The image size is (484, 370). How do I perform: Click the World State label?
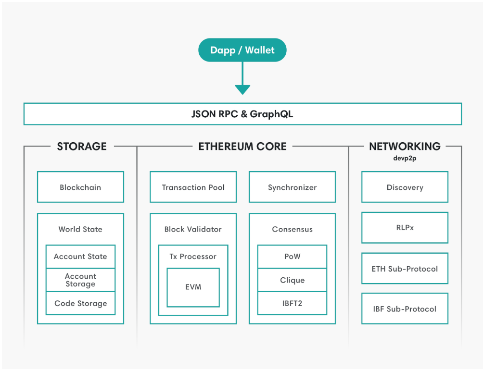tap(80, 229)
